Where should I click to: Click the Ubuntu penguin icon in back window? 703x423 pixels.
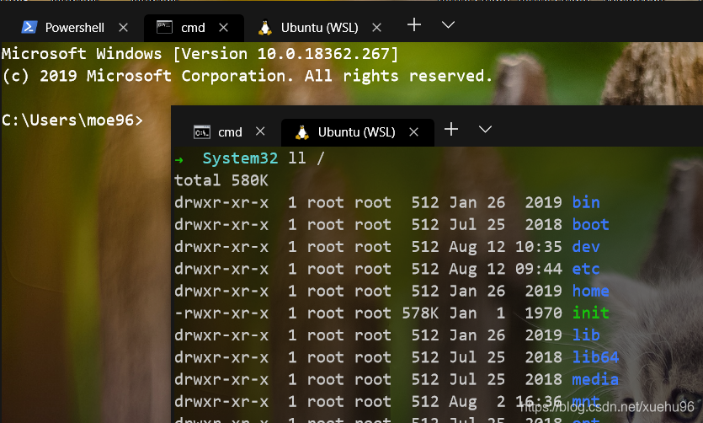[x=265, y=27]
